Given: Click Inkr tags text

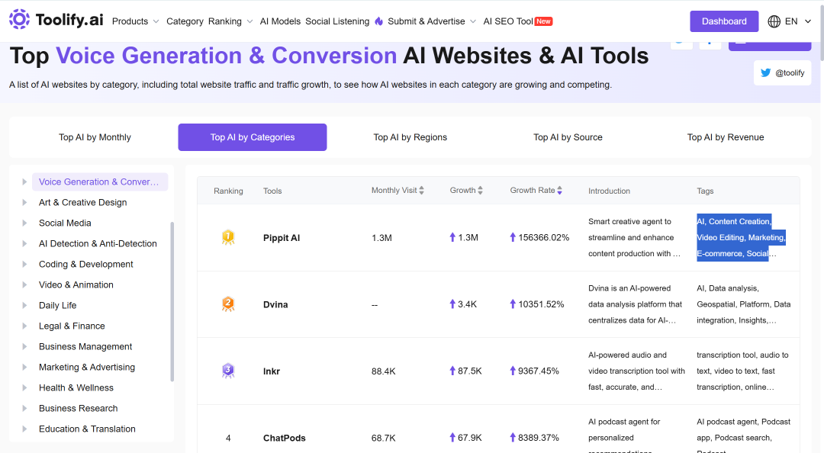Looking at the screenshot, I should point(742,371).
